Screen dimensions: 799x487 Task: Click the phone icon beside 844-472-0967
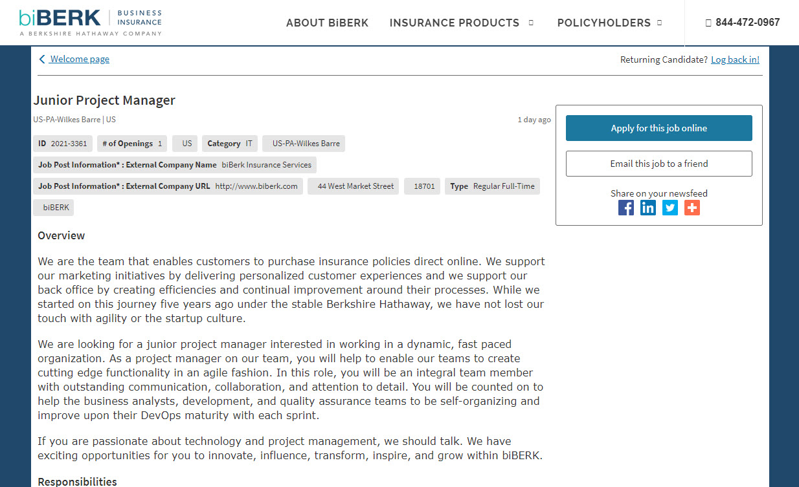pos(708,23)
